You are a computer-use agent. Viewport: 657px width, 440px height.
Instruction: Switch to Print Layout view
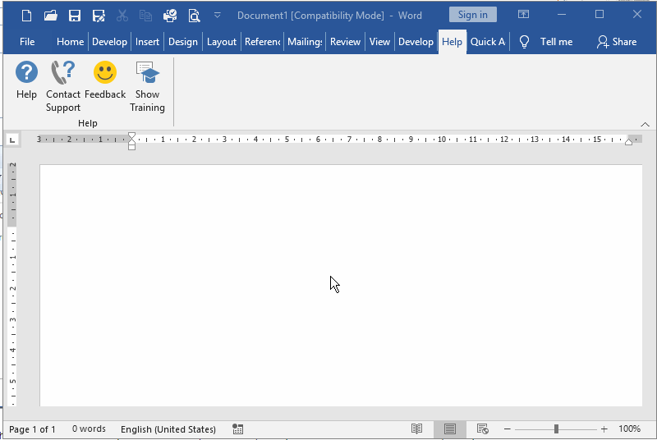[x=449, y=429]
